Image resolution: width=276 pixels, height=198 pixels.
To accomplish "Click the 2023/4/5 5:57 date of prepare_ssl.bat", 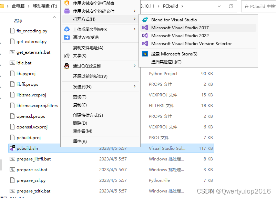I will [x=113, y=170].
